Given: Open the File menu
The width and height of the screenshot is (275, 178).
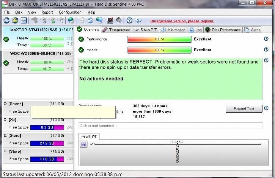Looking at the screenshot, I should (7, 12).
